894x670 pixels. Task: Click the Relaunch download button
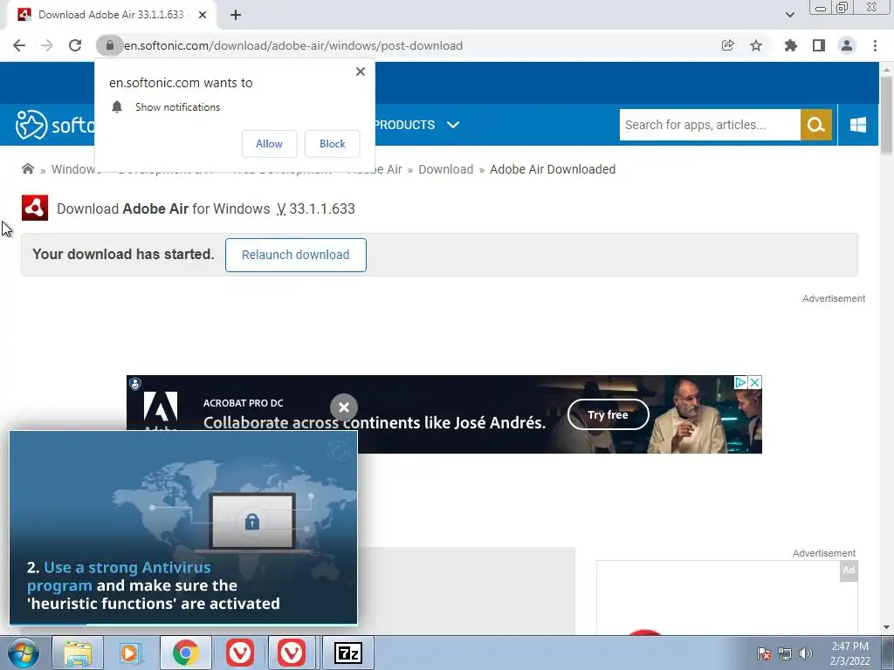click(x=295, y=255)
